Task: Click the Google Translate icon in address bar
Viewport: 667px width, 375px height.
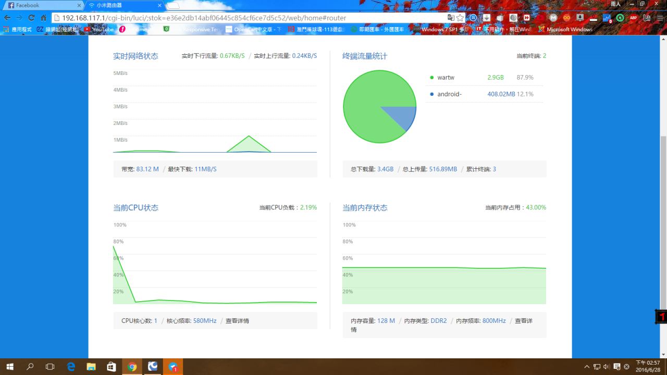Action: pos(451,18)
